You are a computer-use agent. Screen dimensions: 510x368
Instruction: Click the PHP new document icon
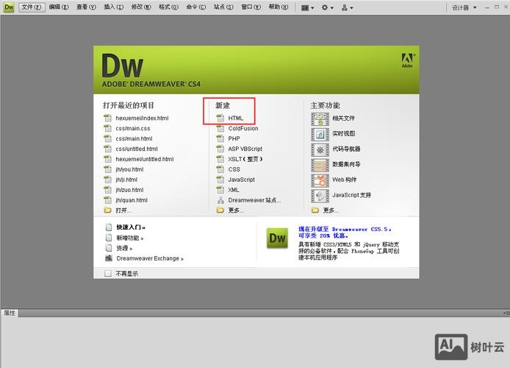(x=220, y=138)
